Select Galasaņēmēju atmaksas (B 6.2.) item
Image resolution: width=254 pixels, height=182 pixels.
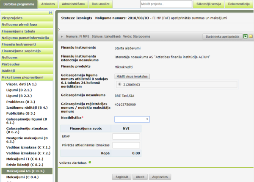27,130
